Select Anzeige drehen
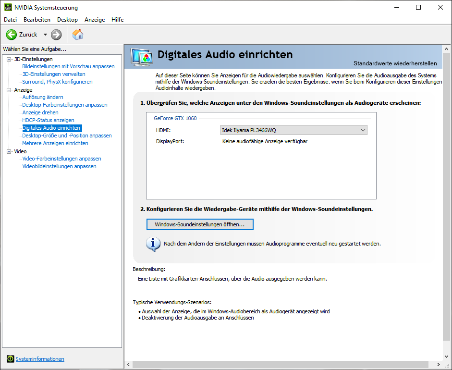 [40, 112]
